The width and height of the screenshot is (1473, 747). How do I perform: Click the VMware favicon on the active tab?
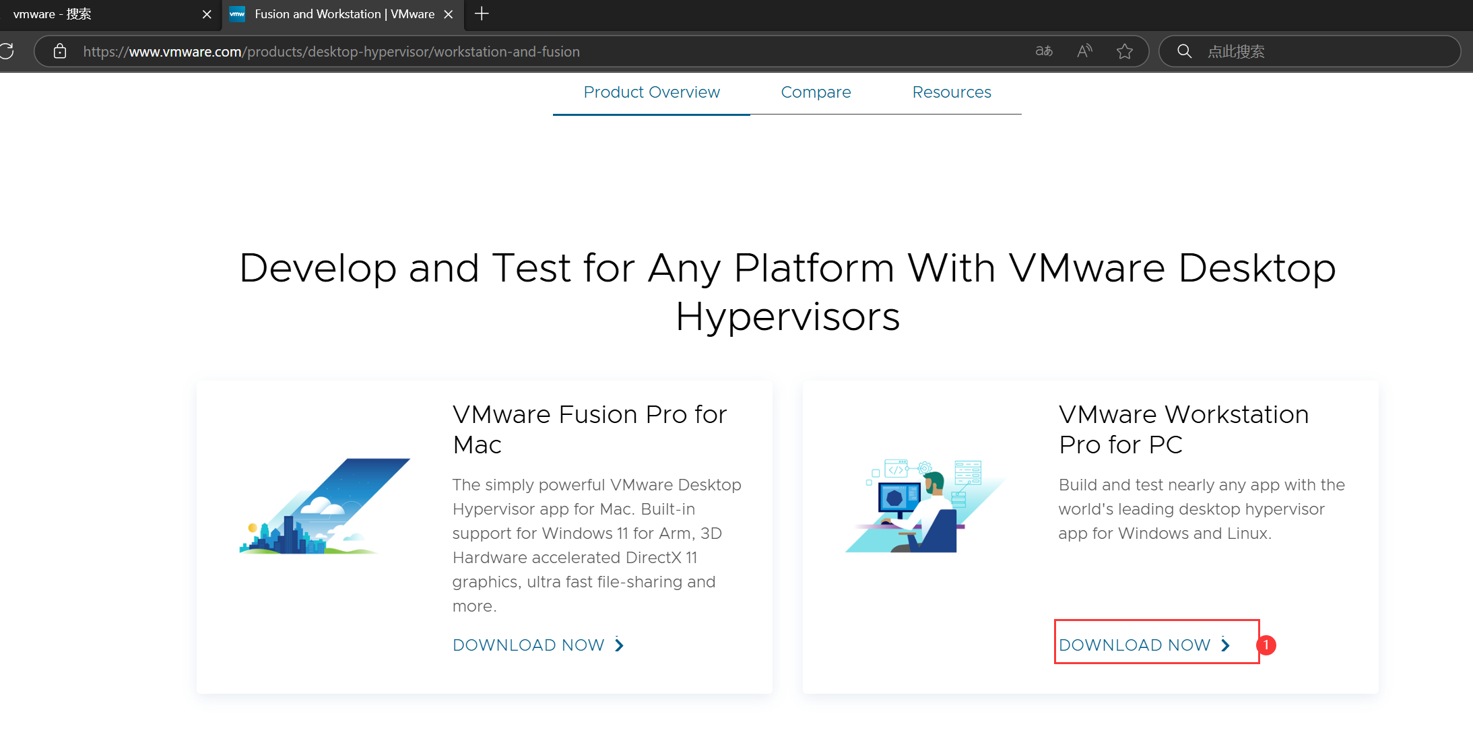[x=237, y=13]
